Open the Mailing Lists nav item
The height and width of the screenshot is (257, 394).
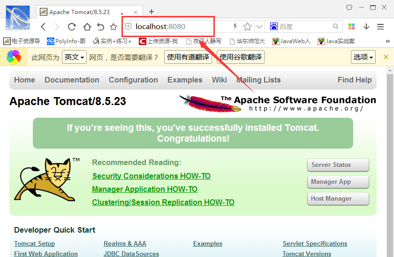(x=258, y=80)
